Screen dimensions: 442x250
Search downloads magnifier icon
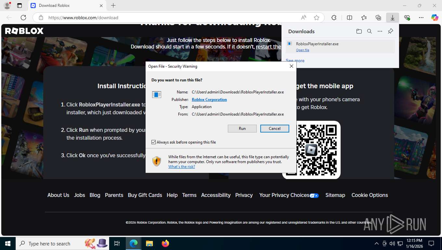click(369, 31)
